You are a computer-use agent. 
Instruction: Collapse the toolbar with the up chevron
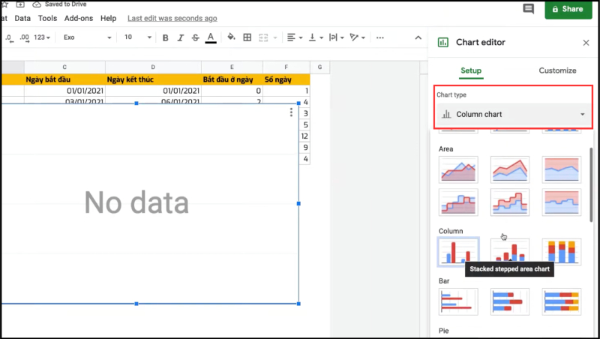pyautogui.click(x=418, y=37)
